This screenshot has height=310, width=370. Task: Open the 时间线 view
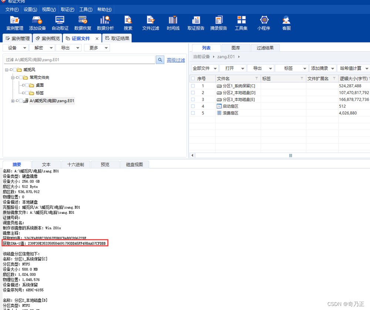click(x=173, y=23)
